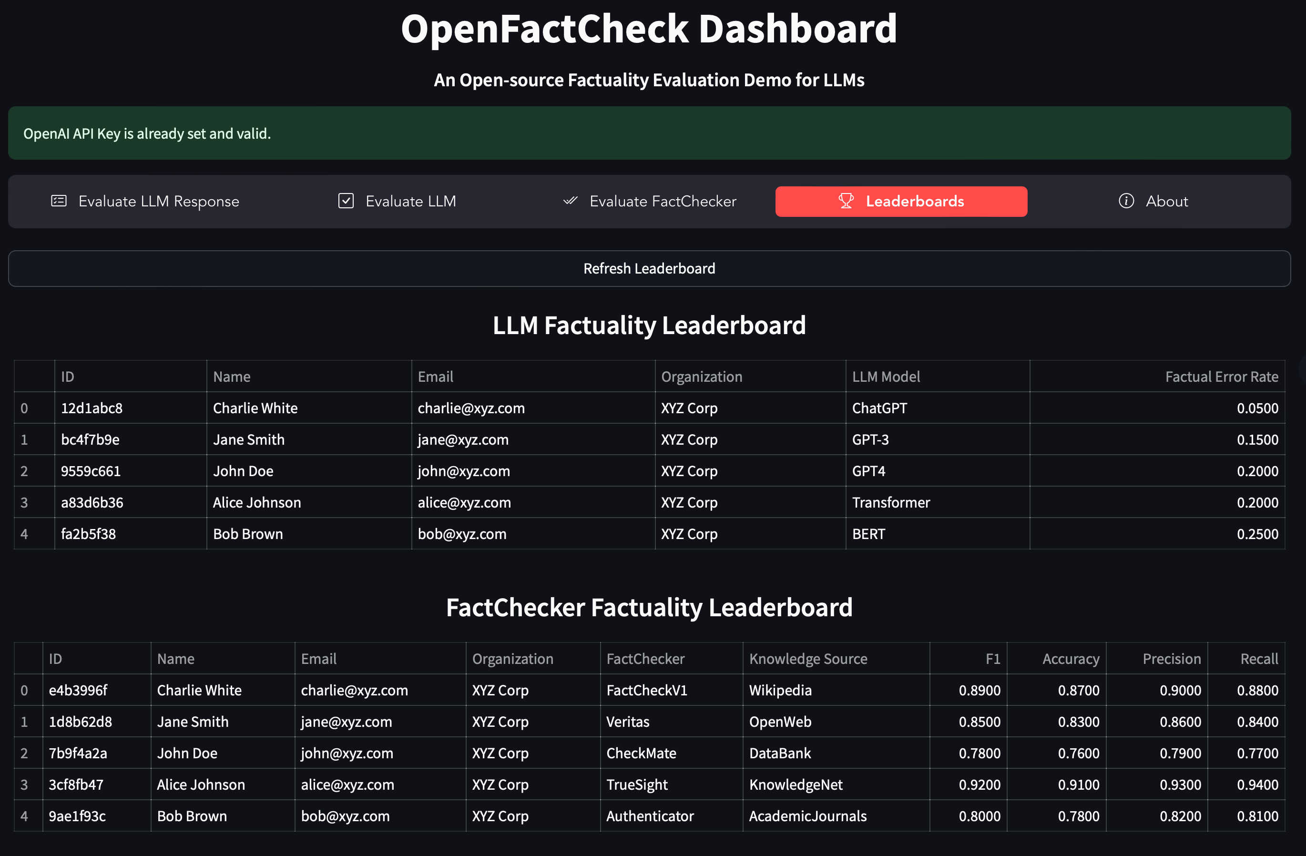Select the ID cell 9ae1f93c
The width and height of the screenshot is (1306, 856).
(x=97, y=815)
